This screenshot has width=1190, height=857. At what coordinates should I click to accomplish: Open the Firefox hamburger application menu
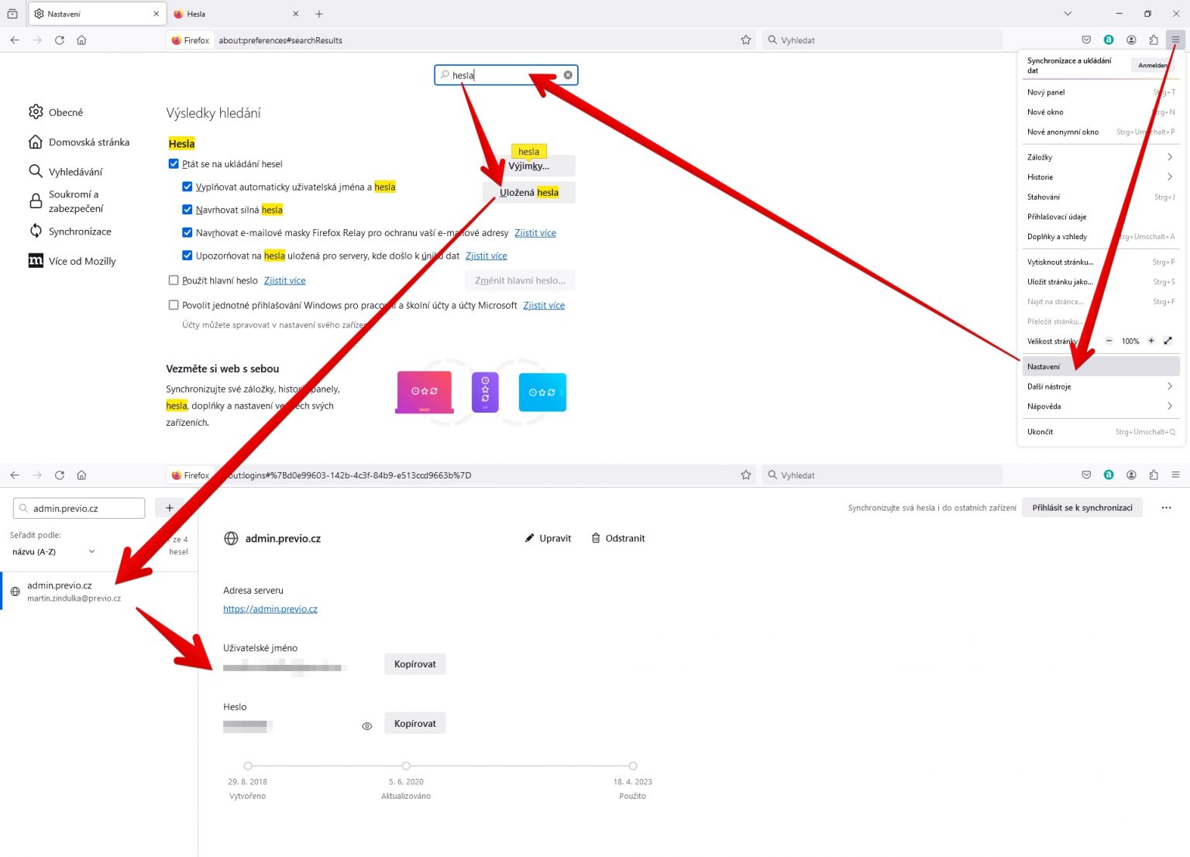(1175, 39)
